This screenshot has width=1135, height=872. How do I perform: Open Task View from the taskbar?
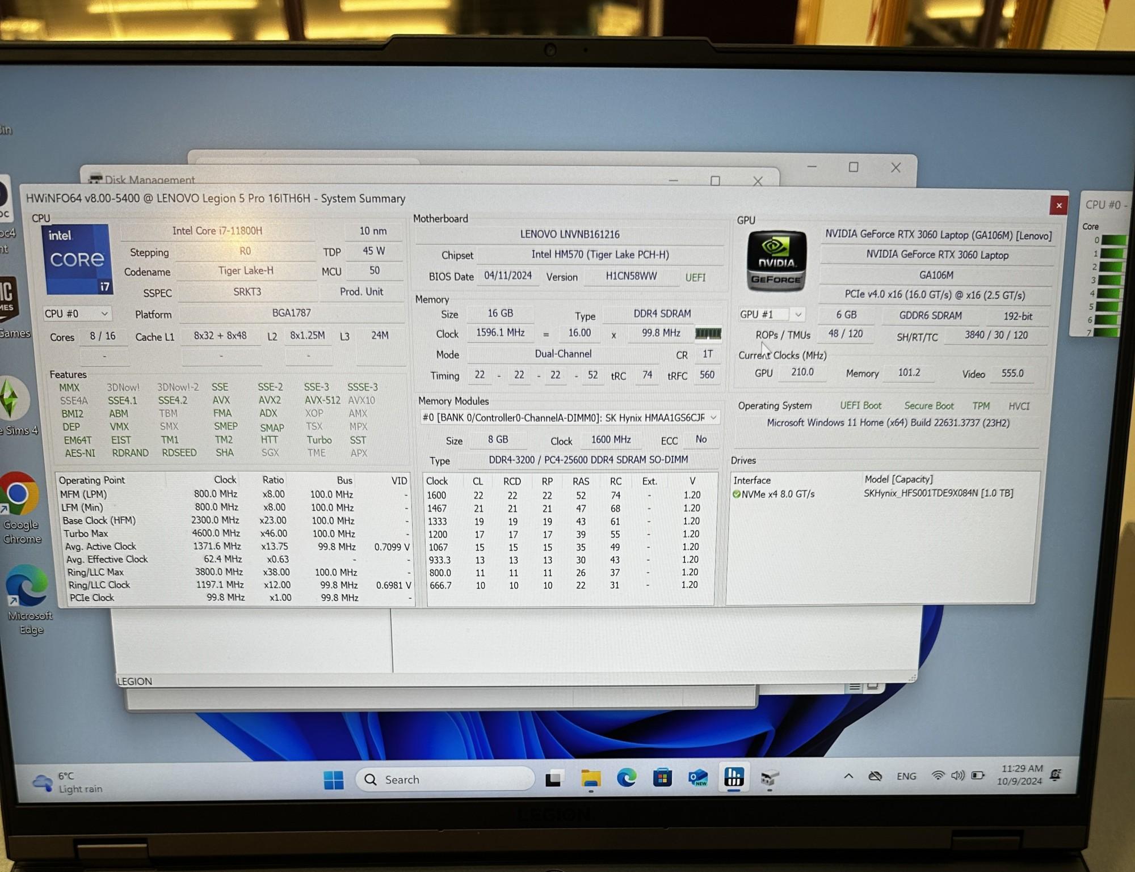click(x=553, y=779)
